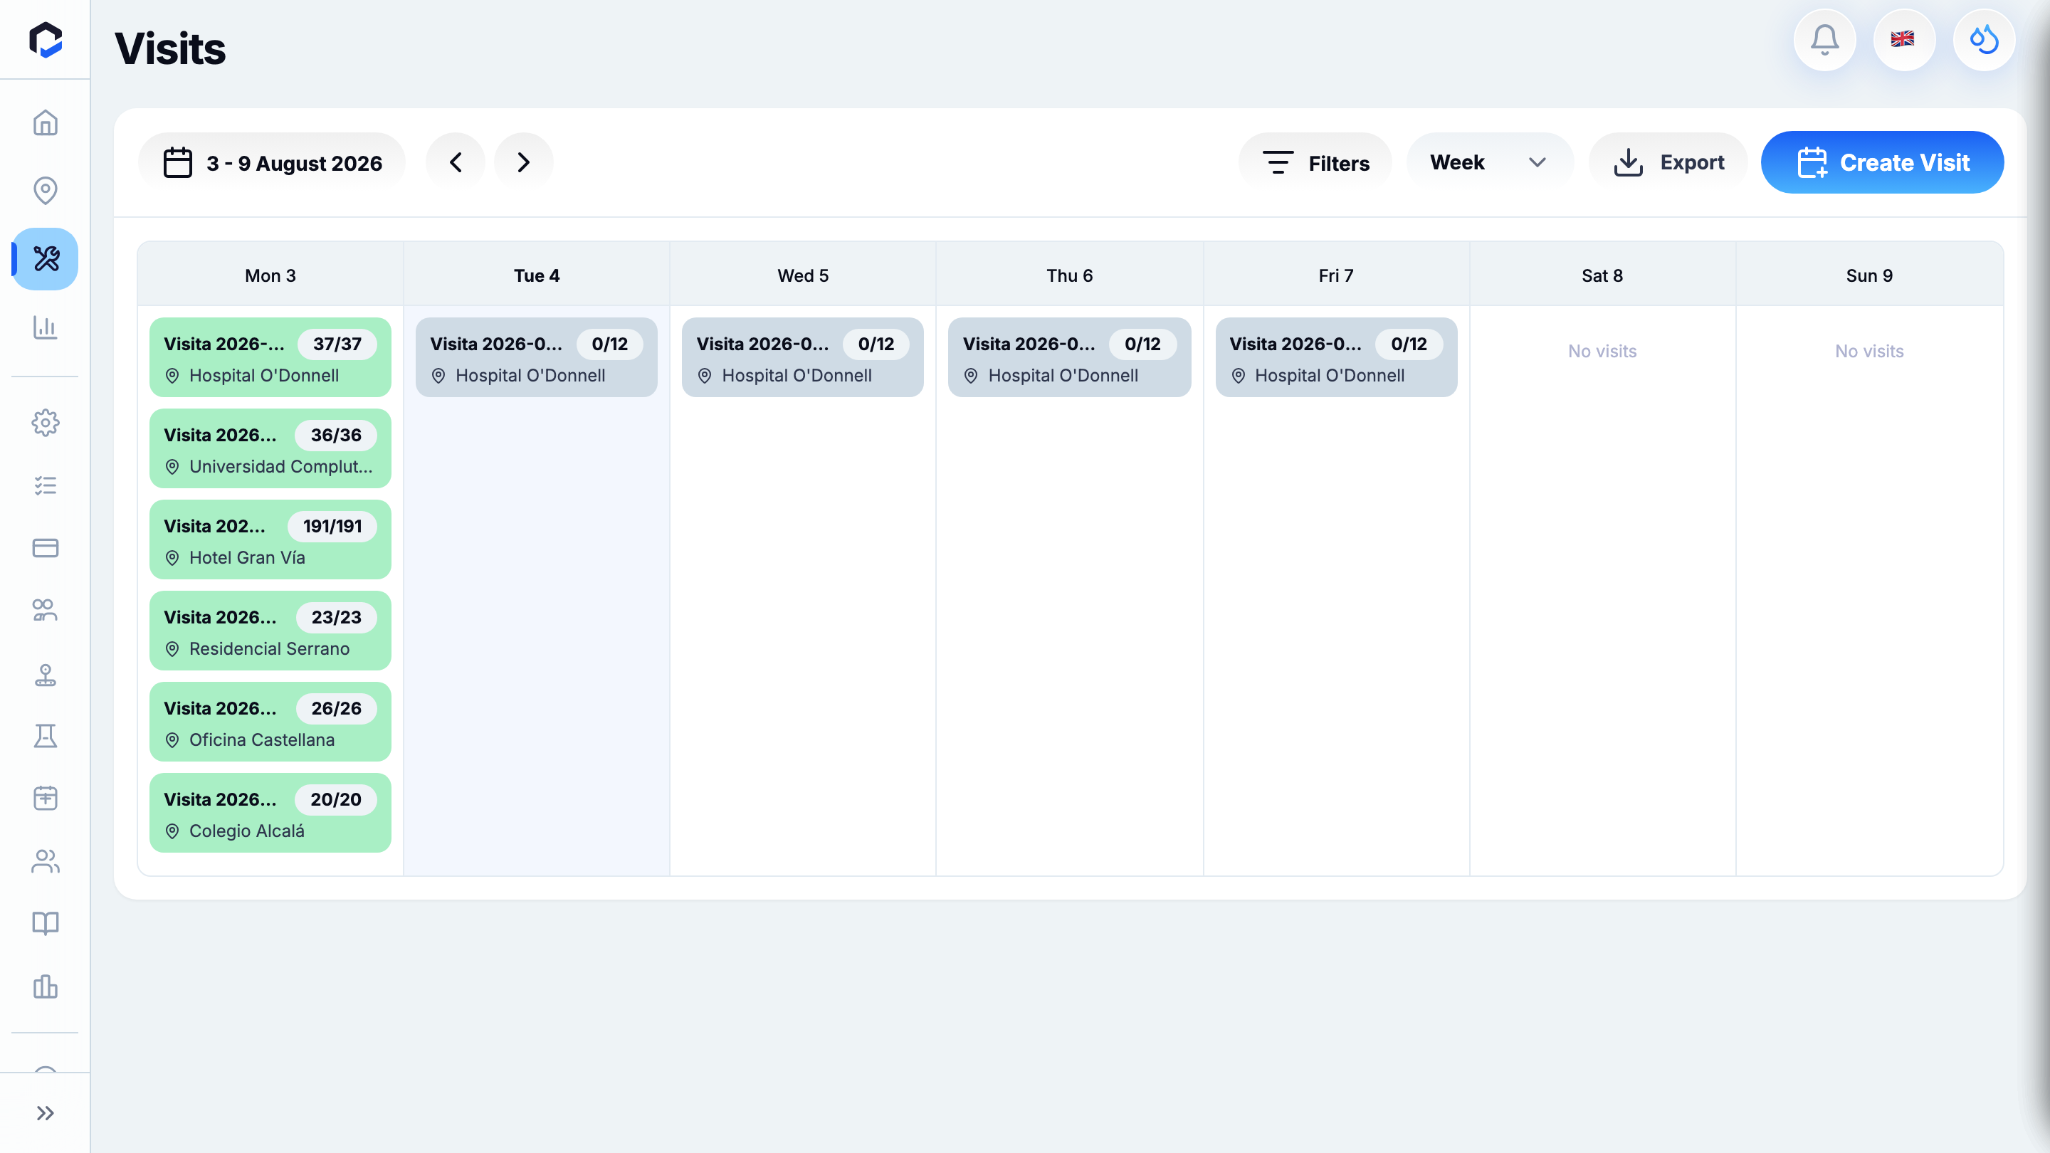Image resolution: width=2050 pixels, height=1153 pixels.
Task: Open the Oficina Castellana visit card
Action: tap(270, 722)
